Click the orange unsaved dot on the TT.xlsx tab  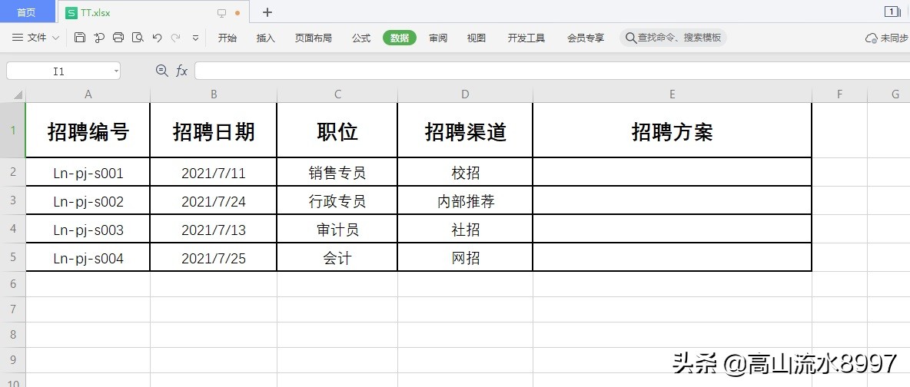[237, 13]
